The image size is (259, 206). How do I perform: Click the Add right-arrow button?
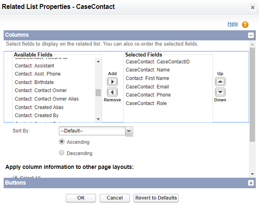click(x=112, y=82)
